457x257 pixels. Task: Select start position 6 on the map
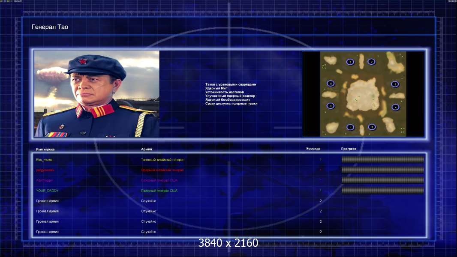pos(350,62)
